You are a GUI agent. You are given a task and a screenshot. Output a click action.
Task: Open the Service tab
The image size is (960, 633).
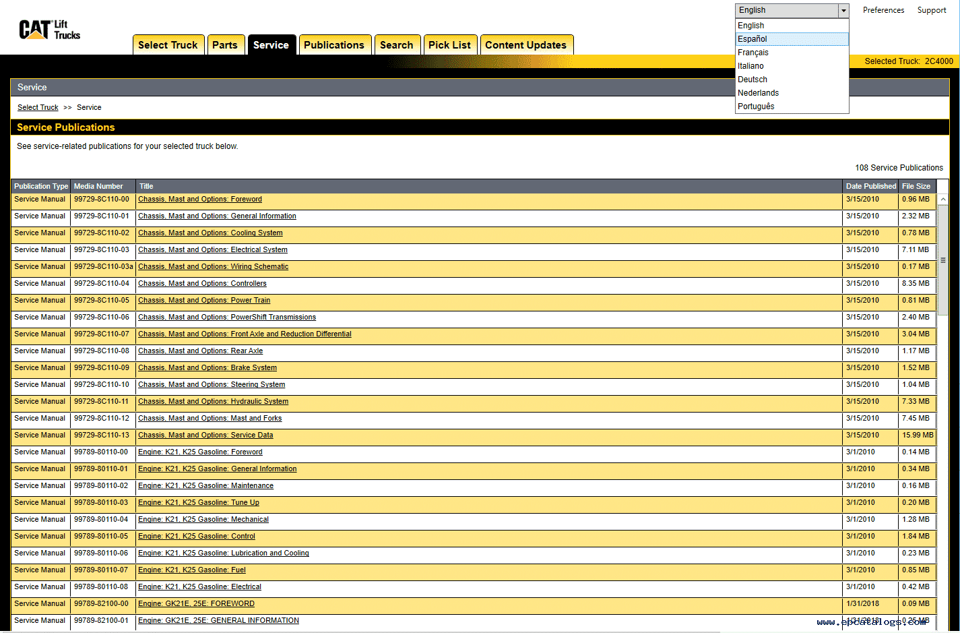[271, 44]
